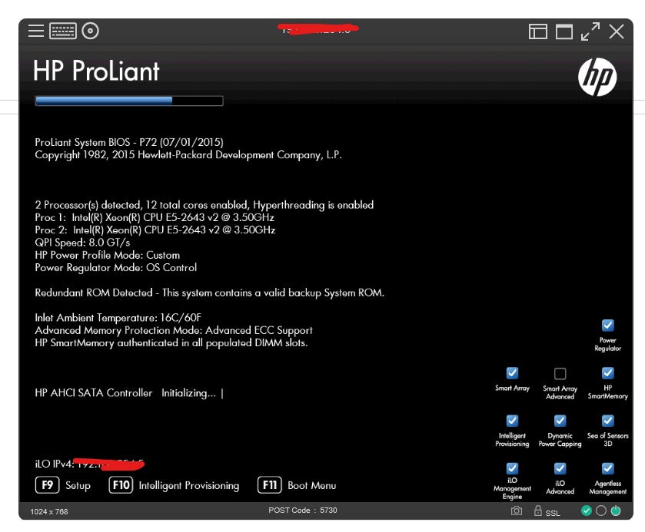The width and height of the screenshot is (645, 532).
Task: Open the hamburger menu icon
Action: coord(36,31)
